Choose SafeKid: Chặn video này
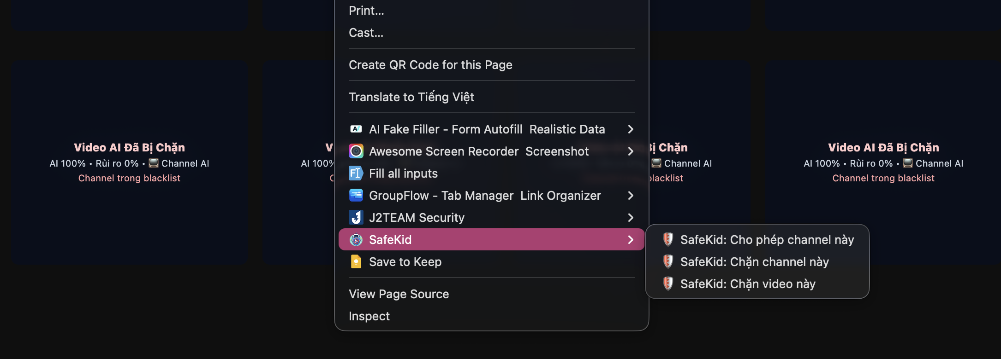Viewport: 1001px width, 359px height. click(x=748, y=284)
